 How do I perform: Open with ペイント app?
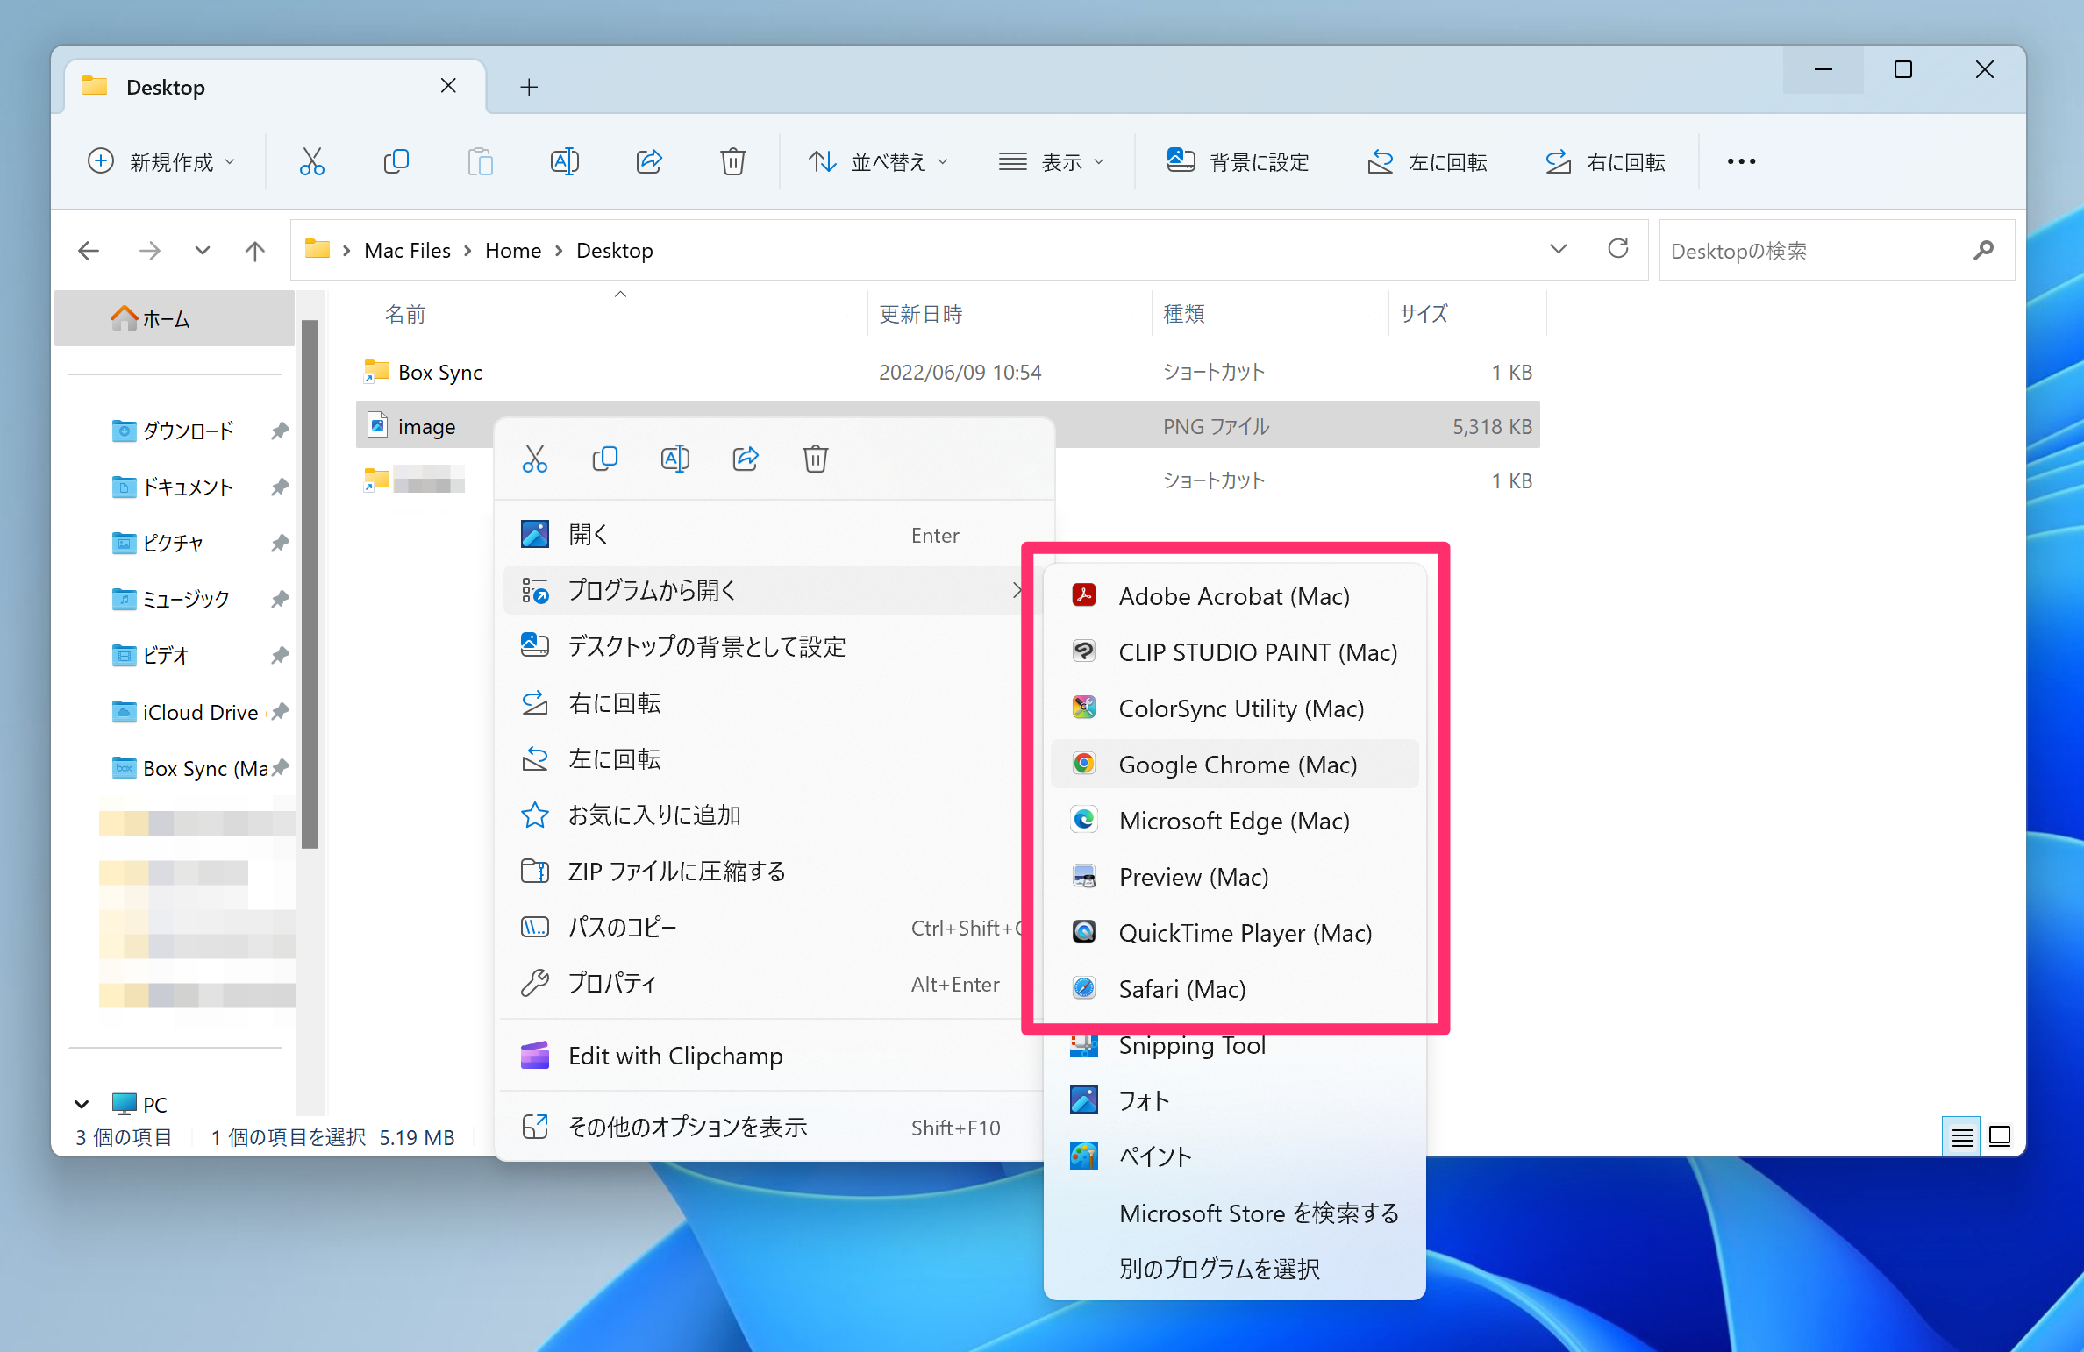(1235, 1156)
